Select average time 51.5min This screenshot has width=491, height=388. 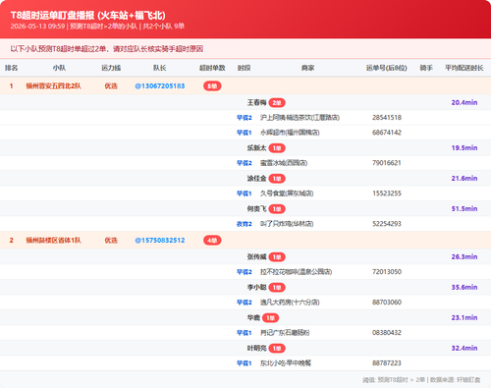[464, 209]
